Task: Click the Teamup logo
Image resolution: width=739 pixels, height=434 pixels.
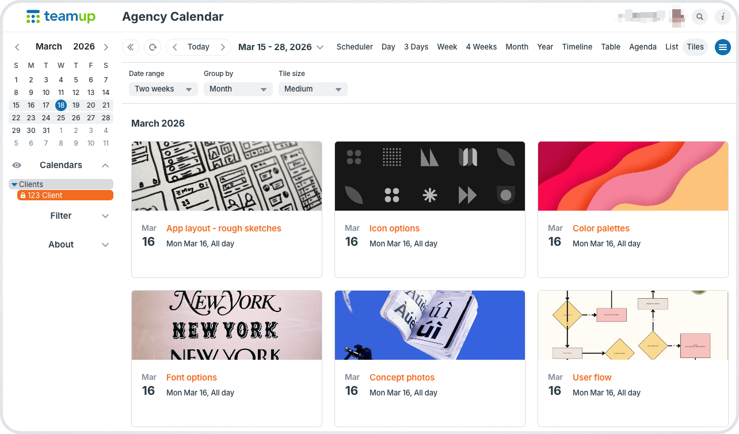Action: 61,17
